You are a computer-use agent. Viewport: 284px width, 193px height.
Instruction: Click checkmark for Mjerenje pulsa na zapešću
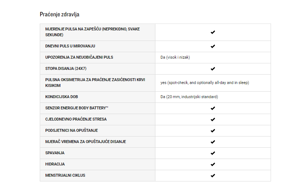coord(213,32)
